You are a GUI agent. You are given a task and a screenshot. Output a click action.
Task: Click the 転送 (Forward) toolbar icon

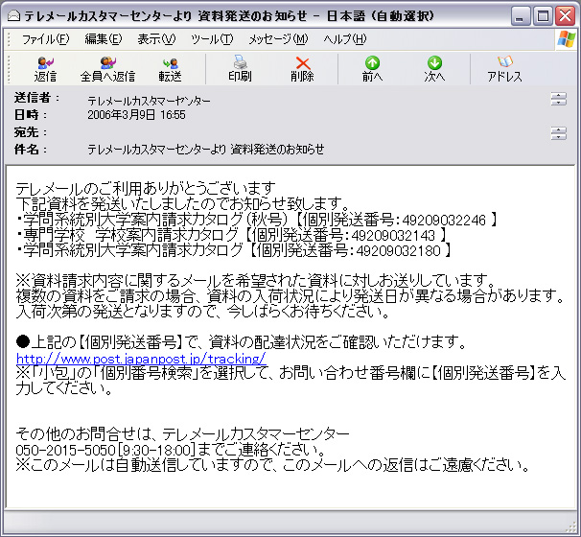(x=170, y=69)
